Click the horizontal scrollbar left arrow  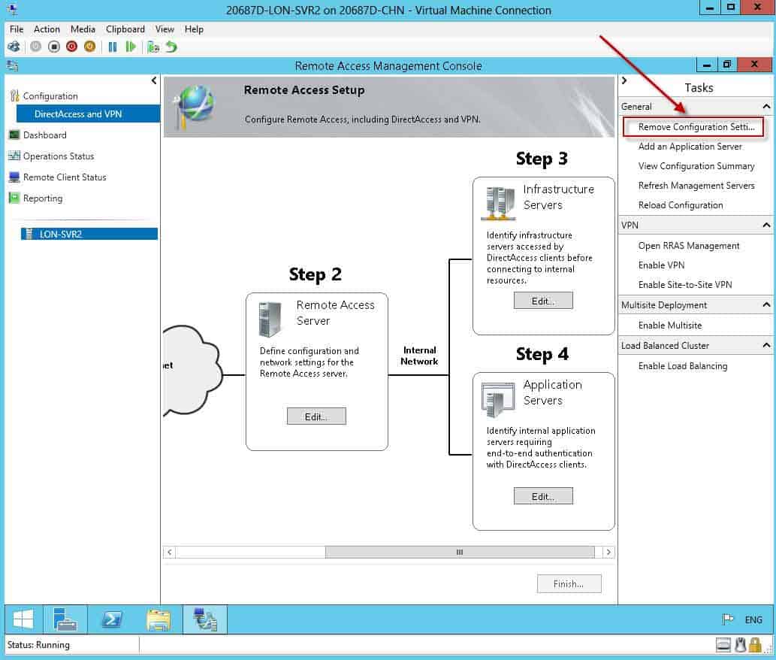(x=170, y=552)
